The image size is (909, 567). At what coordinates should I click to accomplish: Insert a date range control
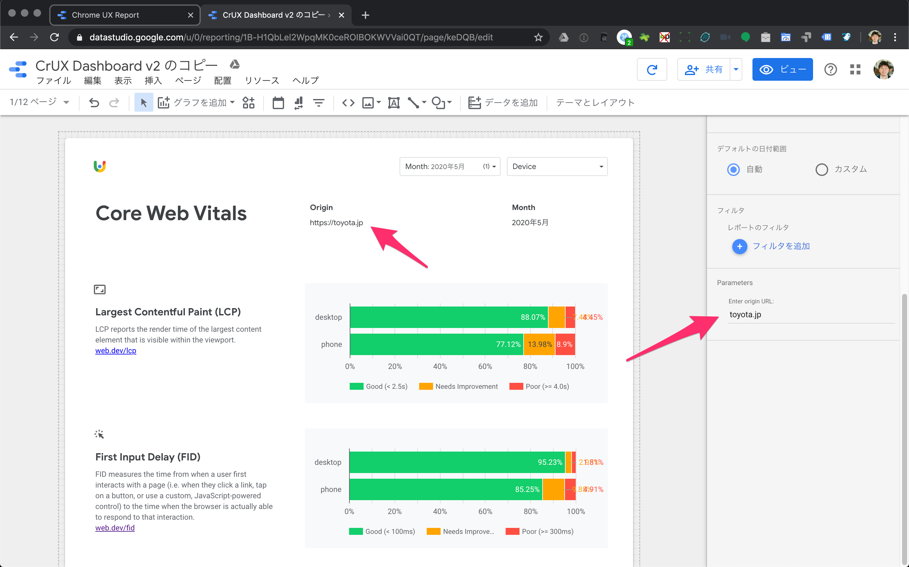278,102
